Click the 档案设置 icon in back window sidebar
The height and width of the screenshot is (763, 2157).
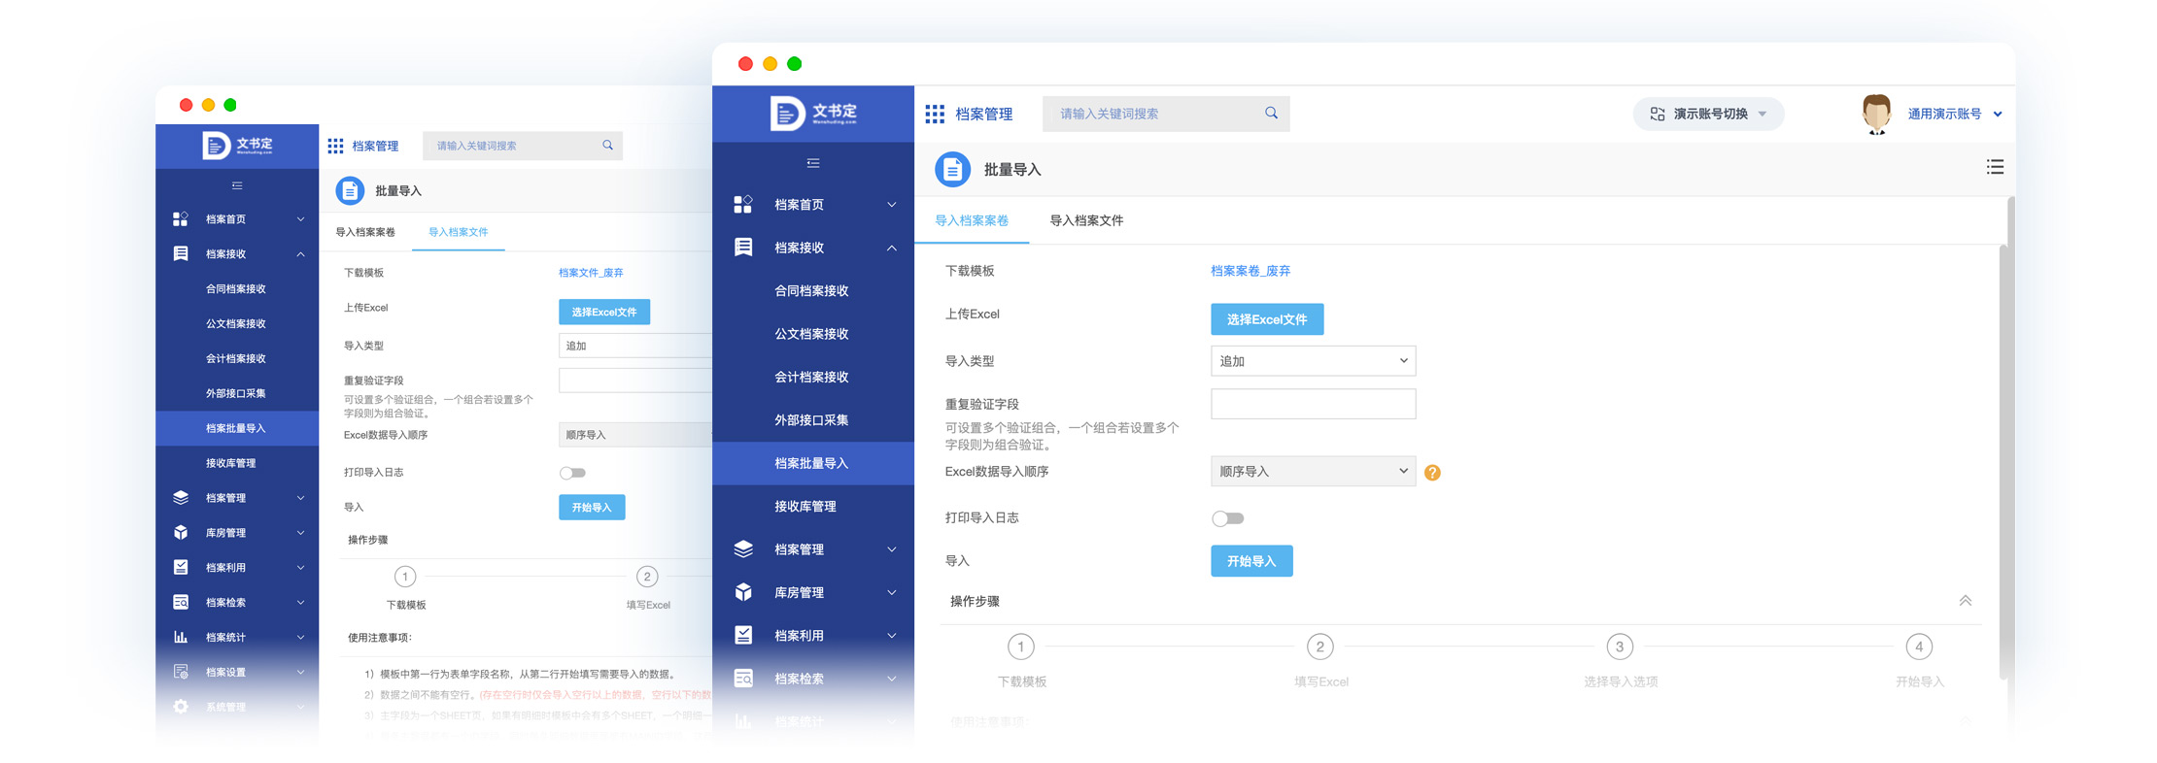pyautogui.click(x=181, y=672)
